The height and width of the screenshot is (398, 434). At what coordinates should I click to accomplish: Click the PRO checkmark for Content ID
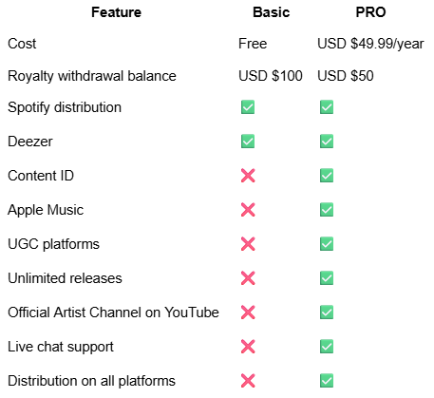[x=327, y=176]
